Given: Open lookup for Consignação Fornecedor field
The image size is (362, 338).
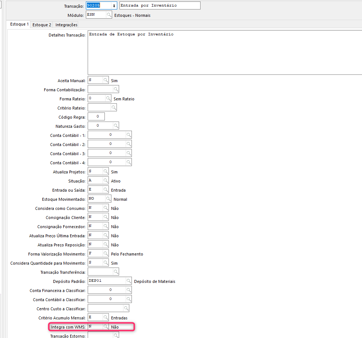Looking at the screenshot, I should pyautogui.click(x=106, y=226).
